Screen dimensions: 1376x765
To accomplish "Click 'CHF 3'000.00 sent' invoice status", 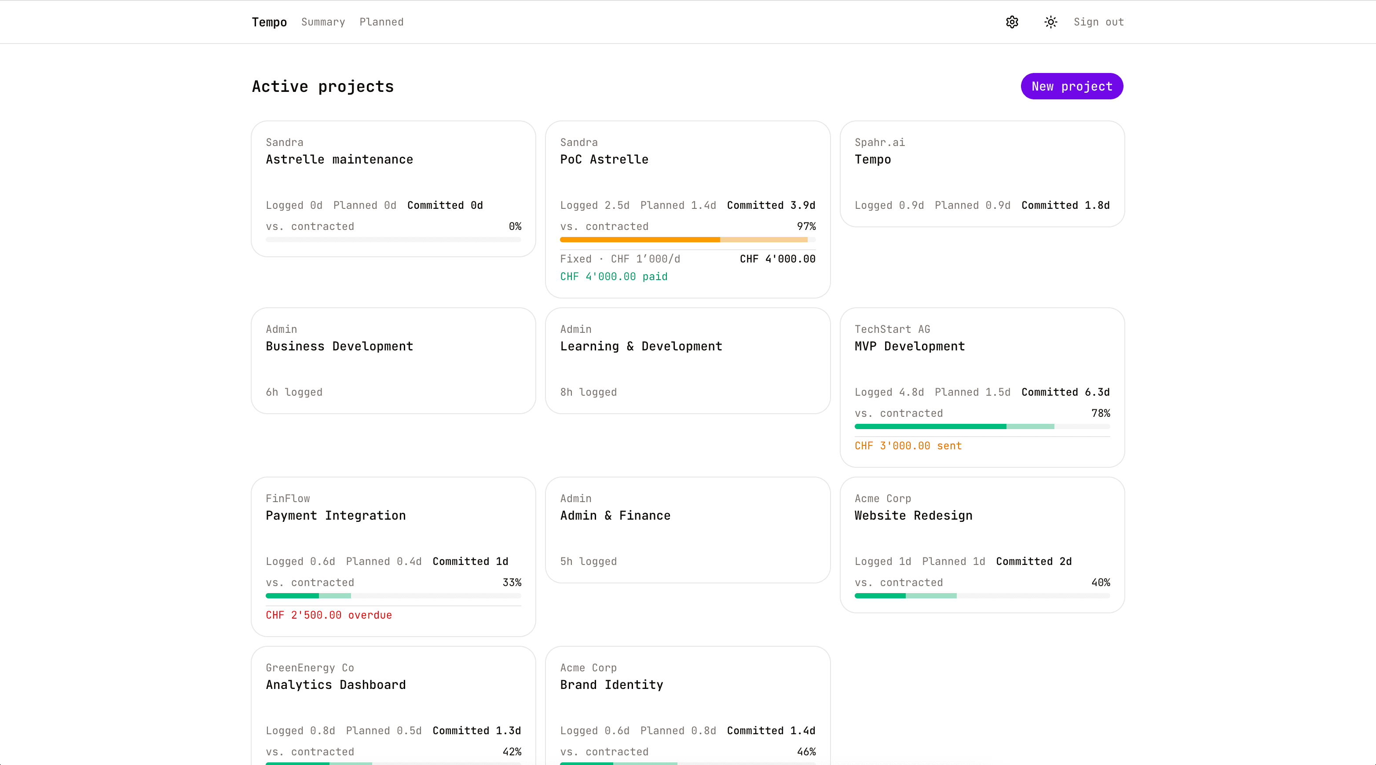I will [908, 446].
